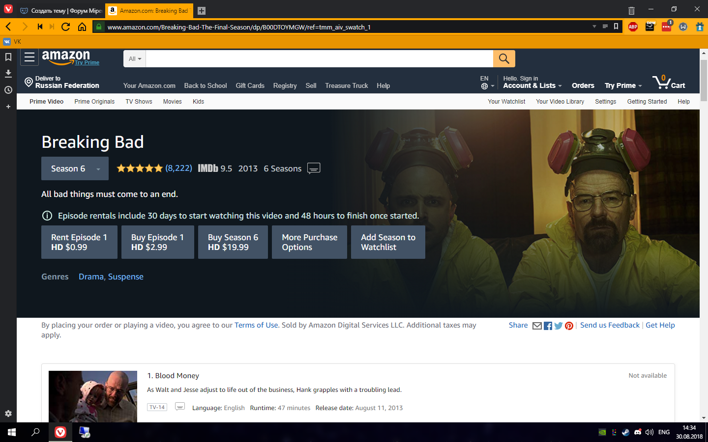Click the Blood Money episode subtitles icon
This screenshot has height=442, width=708.
(x=180, y=407)
